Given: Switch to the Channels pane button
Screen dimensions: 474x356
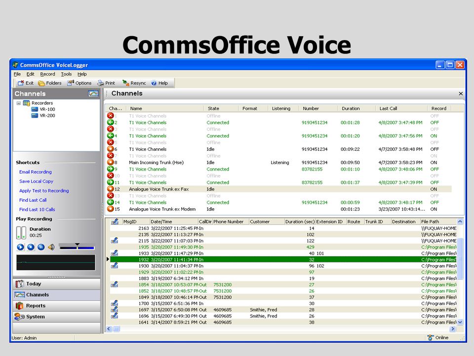Looking at the screenshot, I should [56, 295].
